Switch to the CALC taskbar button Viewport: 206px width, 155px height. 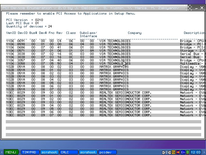(x=69, y=152)
